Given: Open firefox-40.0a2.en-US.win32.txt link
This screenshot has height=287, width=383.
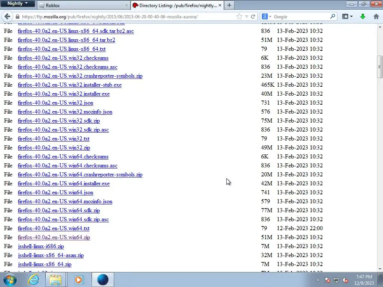Looking at the screenshot, I should coord(53,139).
